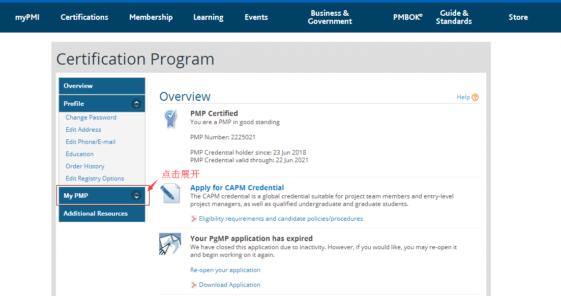Open the Store menu
This screenshot has height=296, width=561.
coord(518,17)
